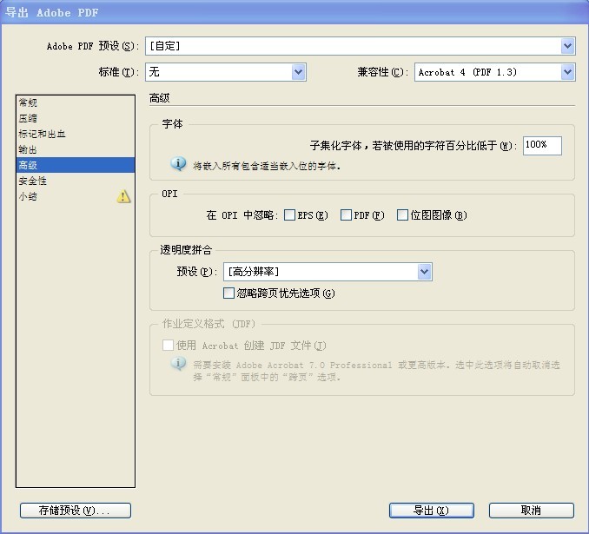Check the 使用 Acrobat 创建 JDF 文件 box
Image resolution: width=589 pixels, height=534 pixels.
click(168, 345)
